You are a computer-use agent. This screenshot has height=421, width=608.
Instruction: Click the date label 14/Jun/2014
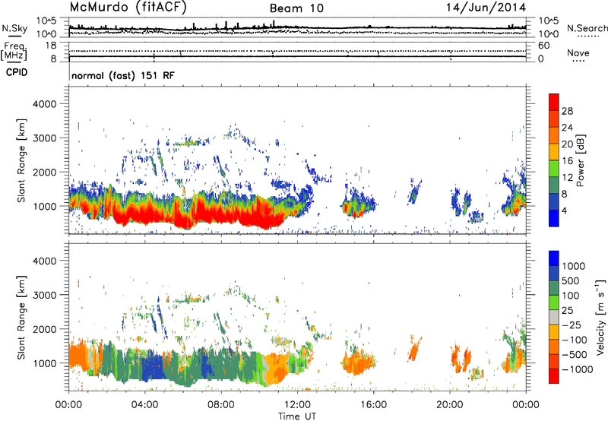486,8
